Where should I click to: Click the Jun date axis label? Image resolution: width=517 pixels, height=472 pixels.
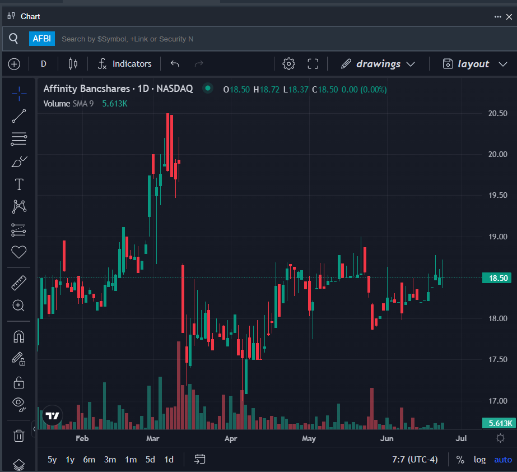tap(386, 438)
